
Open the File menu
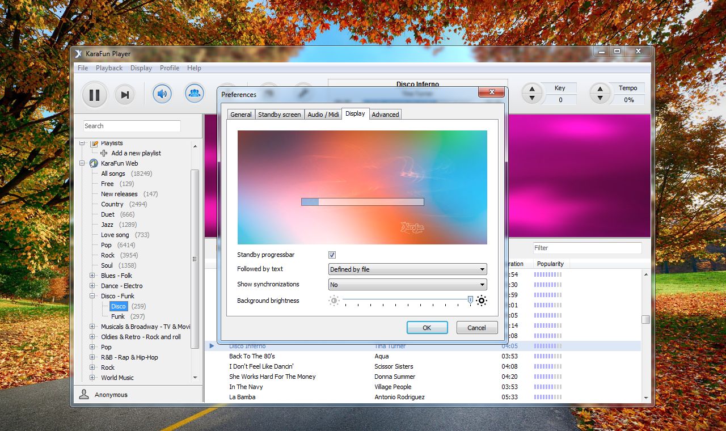click(x=83, y=68)
